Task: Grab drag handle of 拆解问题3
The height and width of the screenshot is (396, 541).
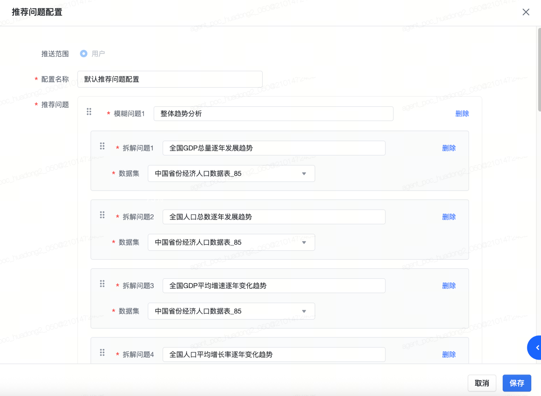Action: click(x=102, y=284)
